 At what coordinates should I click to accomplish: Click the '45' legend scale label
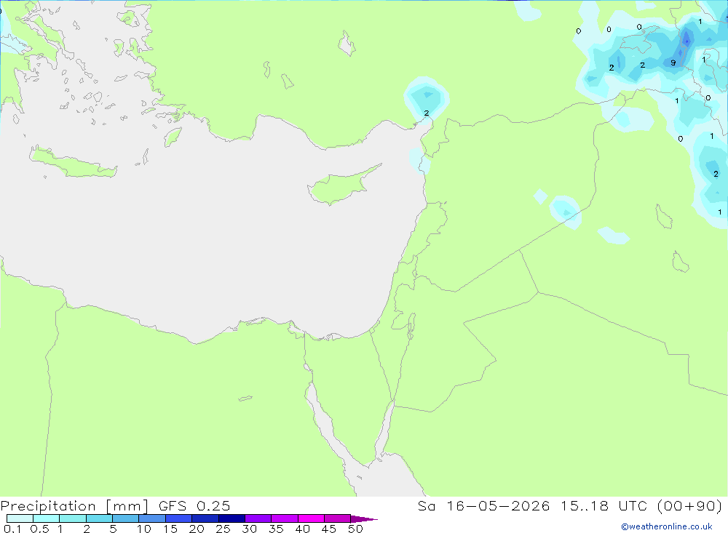point(329,529)
